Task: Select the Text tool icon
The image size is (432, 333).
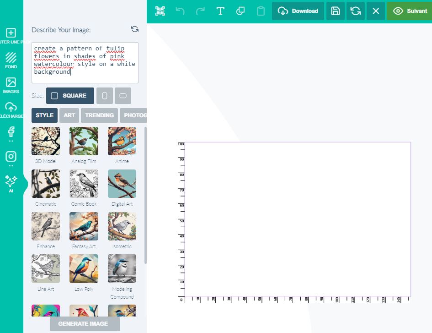Action: tap(220, 11)
